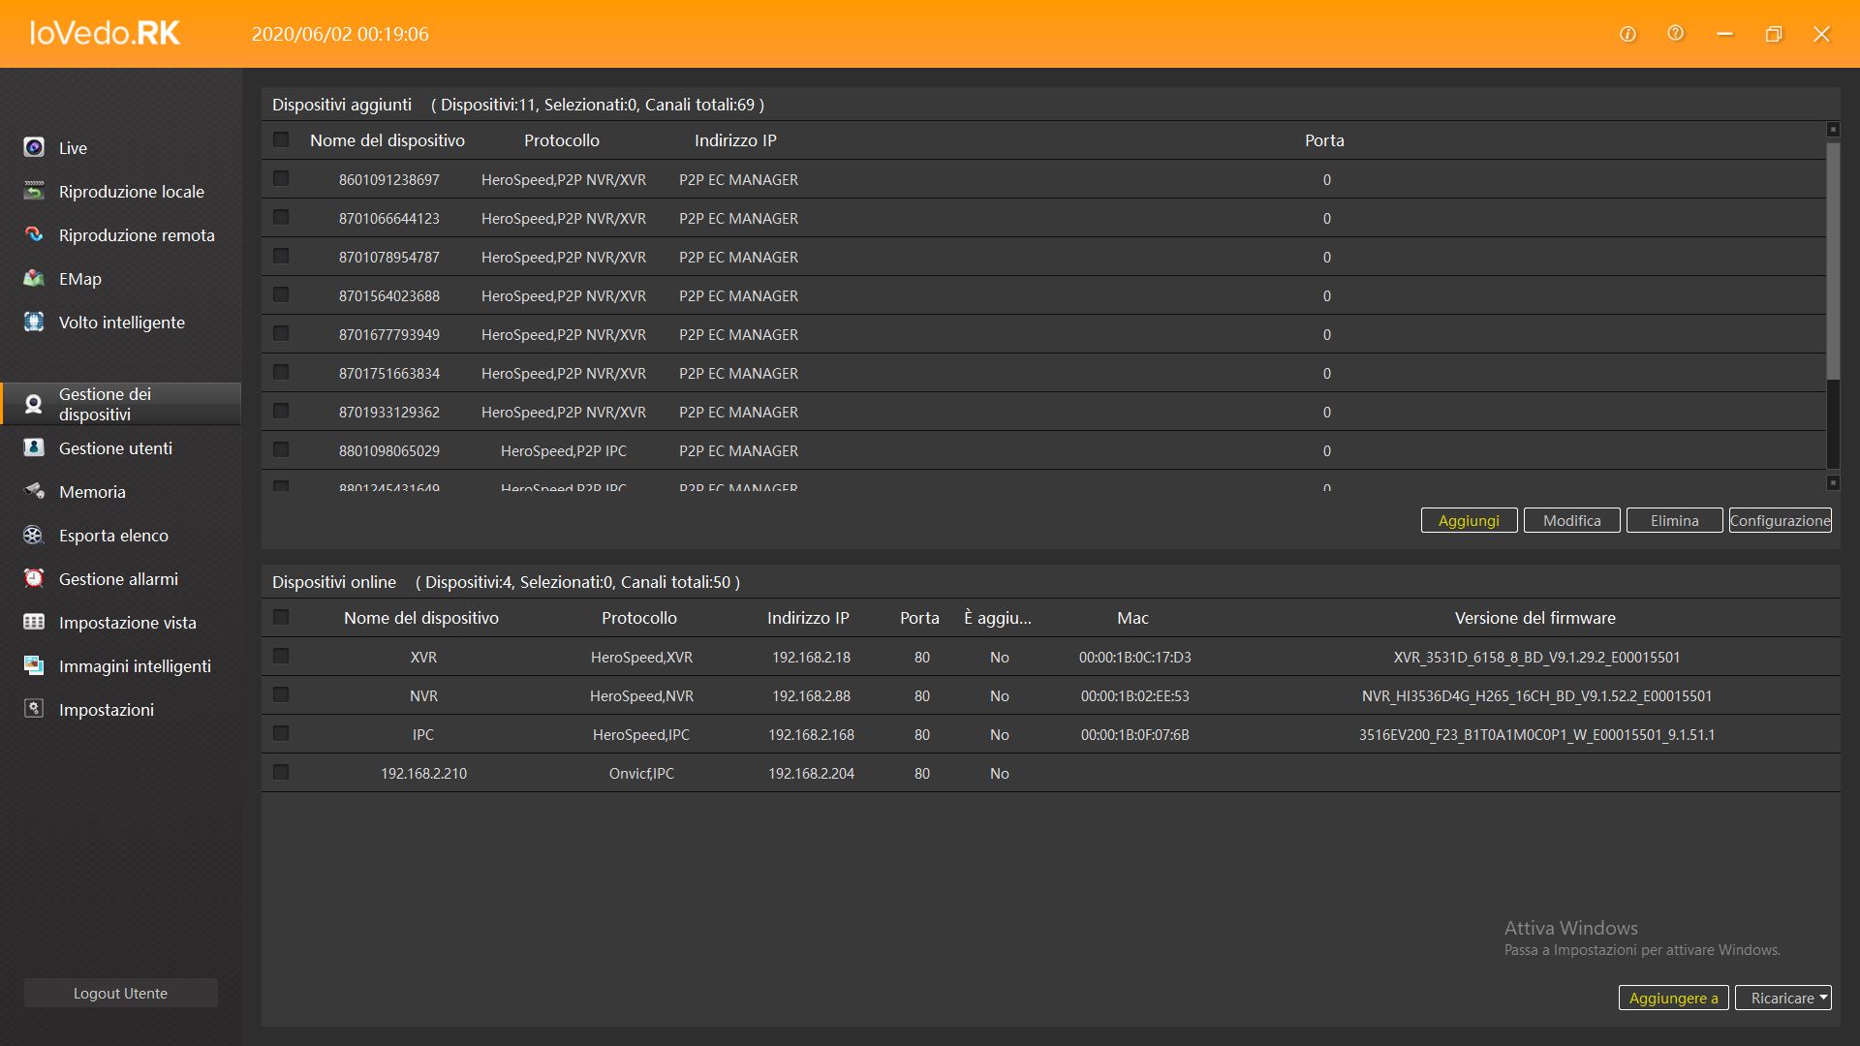Select the XVR online device checkbox
Screen dimensions: 1860x1046
pos(281,656)
